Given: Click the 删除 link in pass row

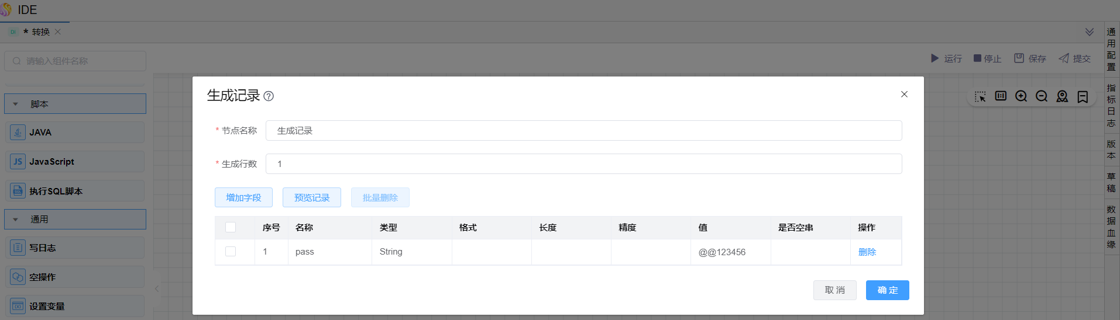Looking at the screenshot, I should tap(867, 252).
